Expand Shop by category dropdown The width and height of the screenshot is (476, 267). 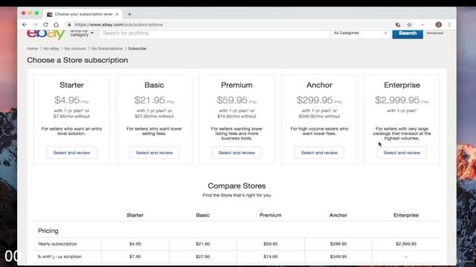click(82, 33)
